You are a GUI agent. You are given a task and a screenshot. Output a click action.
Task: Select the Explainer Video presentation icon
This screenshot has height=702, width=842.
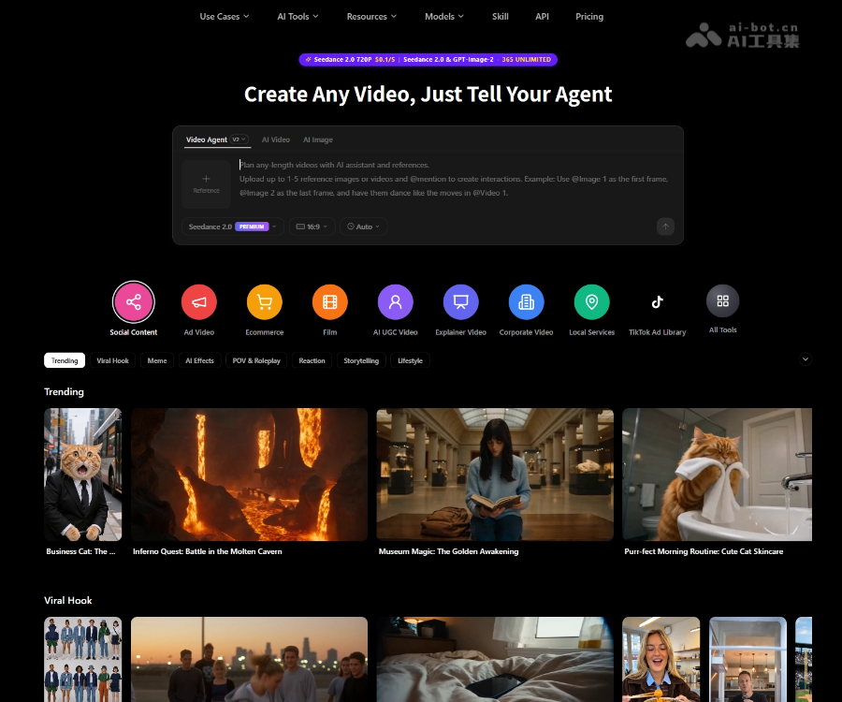(x=460, y=301)
